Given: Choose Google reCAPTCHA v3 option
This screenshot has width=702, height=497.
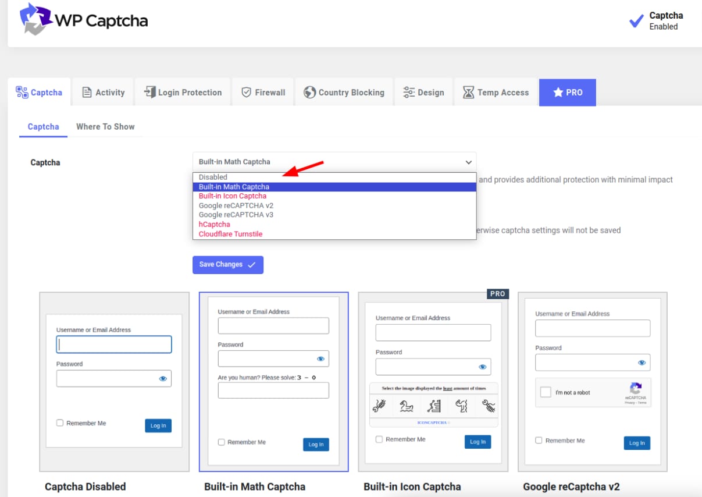Looking at the screenshot, I should pyautogui.click(x=236, y=215).
